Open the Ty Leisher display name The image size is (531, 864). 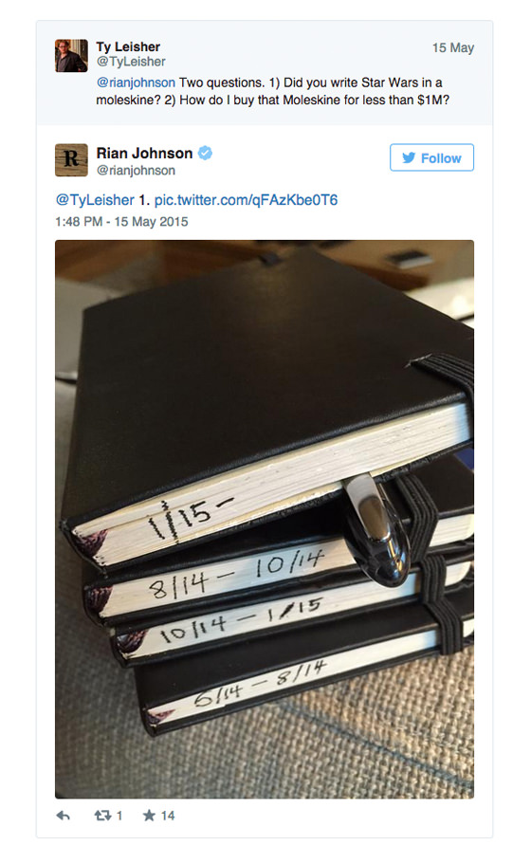tap(128, 46)
